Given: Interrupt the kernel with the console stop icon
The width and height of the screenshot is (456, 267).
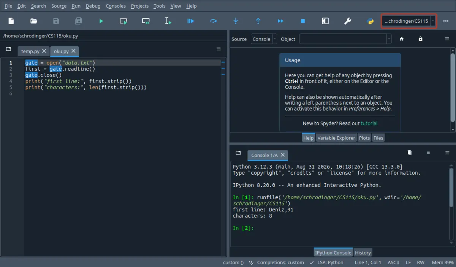Looking at the screenshot, I should (428, 153).
